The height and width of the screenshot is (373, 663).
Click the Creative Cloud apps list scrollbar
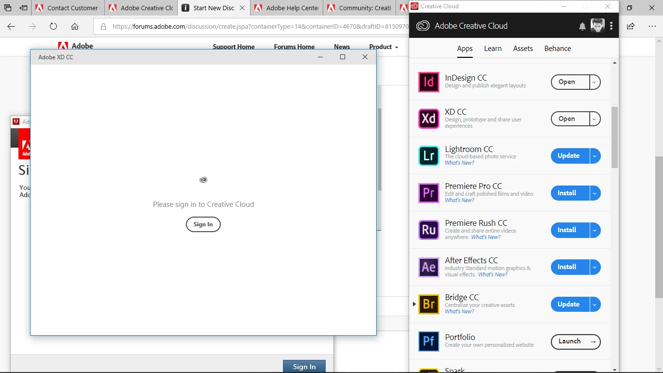[614, 137]
